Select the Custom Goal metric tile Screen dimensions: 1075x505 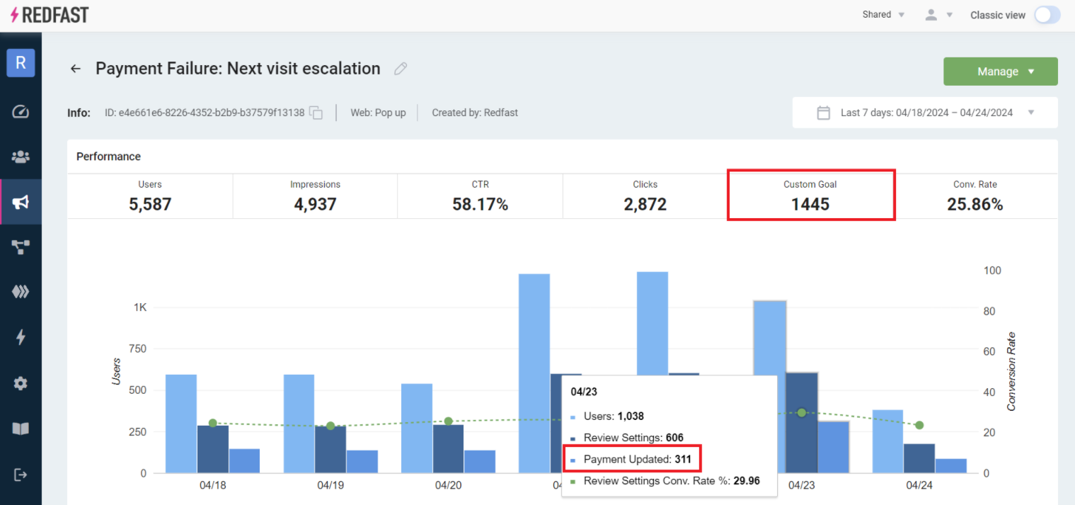pyautogui.click(x=810, y=195)
